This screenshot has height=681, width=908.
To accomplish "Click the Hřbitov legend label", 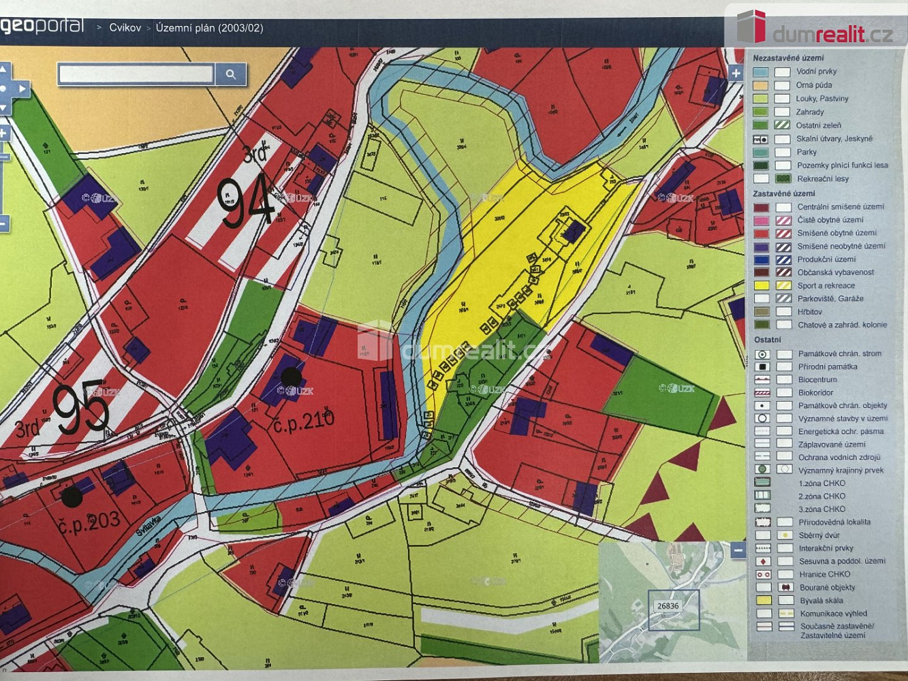I will coord(810,312).
